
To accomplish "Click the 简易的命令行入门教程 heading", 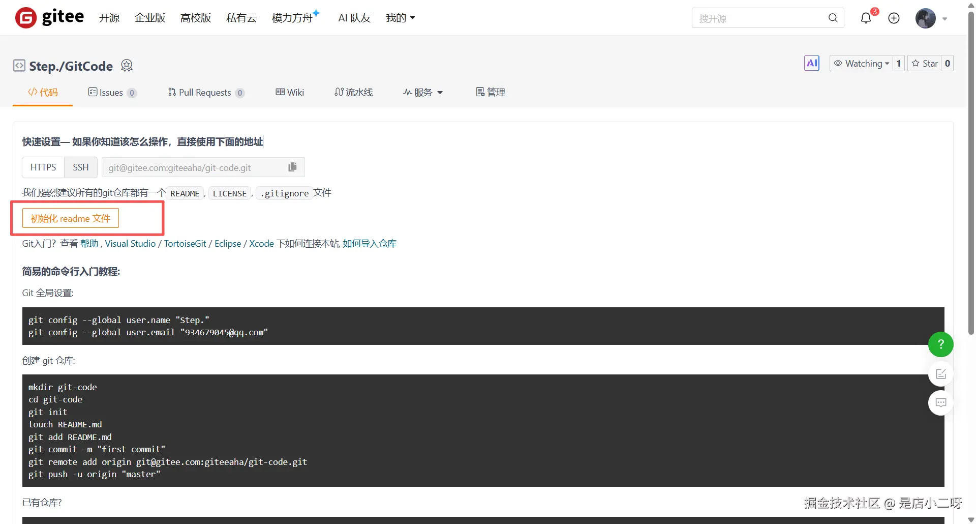I will 71,271.
